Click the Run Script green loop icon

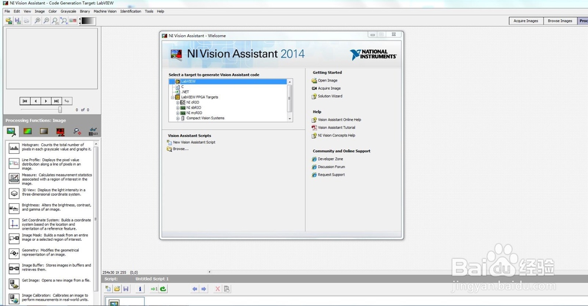163,289
